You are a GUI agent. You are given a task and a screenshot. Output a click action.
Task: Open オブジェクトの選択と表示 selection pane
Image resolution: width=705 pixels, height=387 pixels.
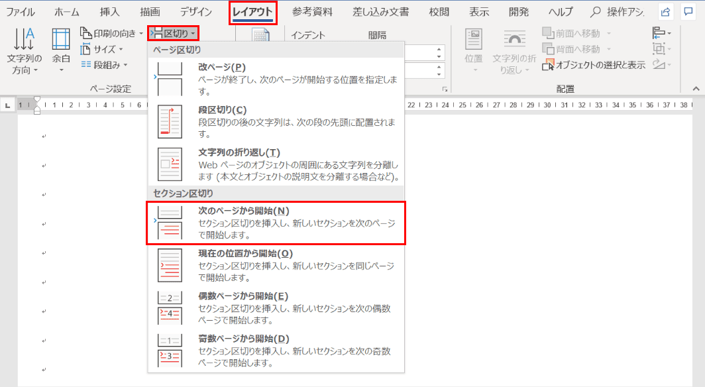point(594,65)
